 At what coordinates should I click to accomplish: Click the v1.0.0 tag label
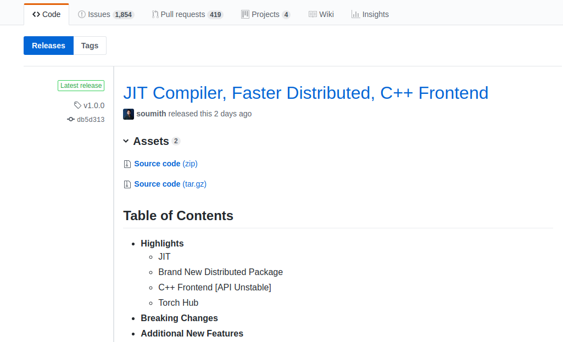(93, 105)
